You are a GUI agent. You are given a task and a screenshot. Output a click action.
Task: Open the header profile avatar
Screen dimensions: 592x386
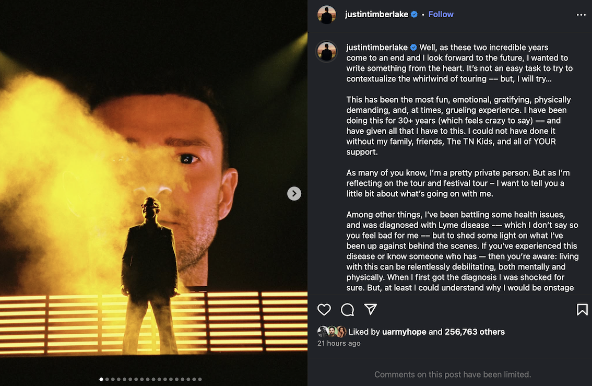point(327,15)
